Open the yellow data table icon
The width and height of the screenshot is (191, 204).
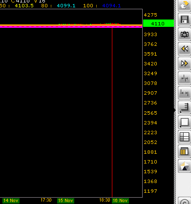tap(185, 151)
